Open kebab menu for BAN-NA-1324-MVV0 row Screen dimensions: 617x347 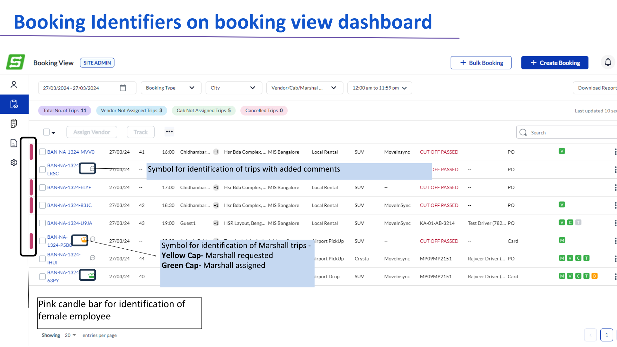pyautogui.click(x=615, y=152)
